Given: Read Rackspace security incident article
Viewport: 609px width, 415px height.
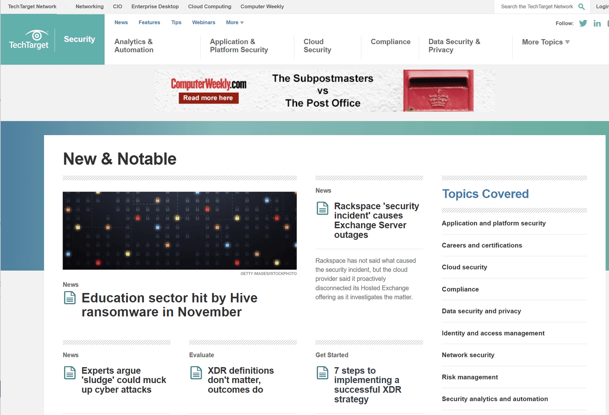Looking at the screenshot, I should point(376,220).
